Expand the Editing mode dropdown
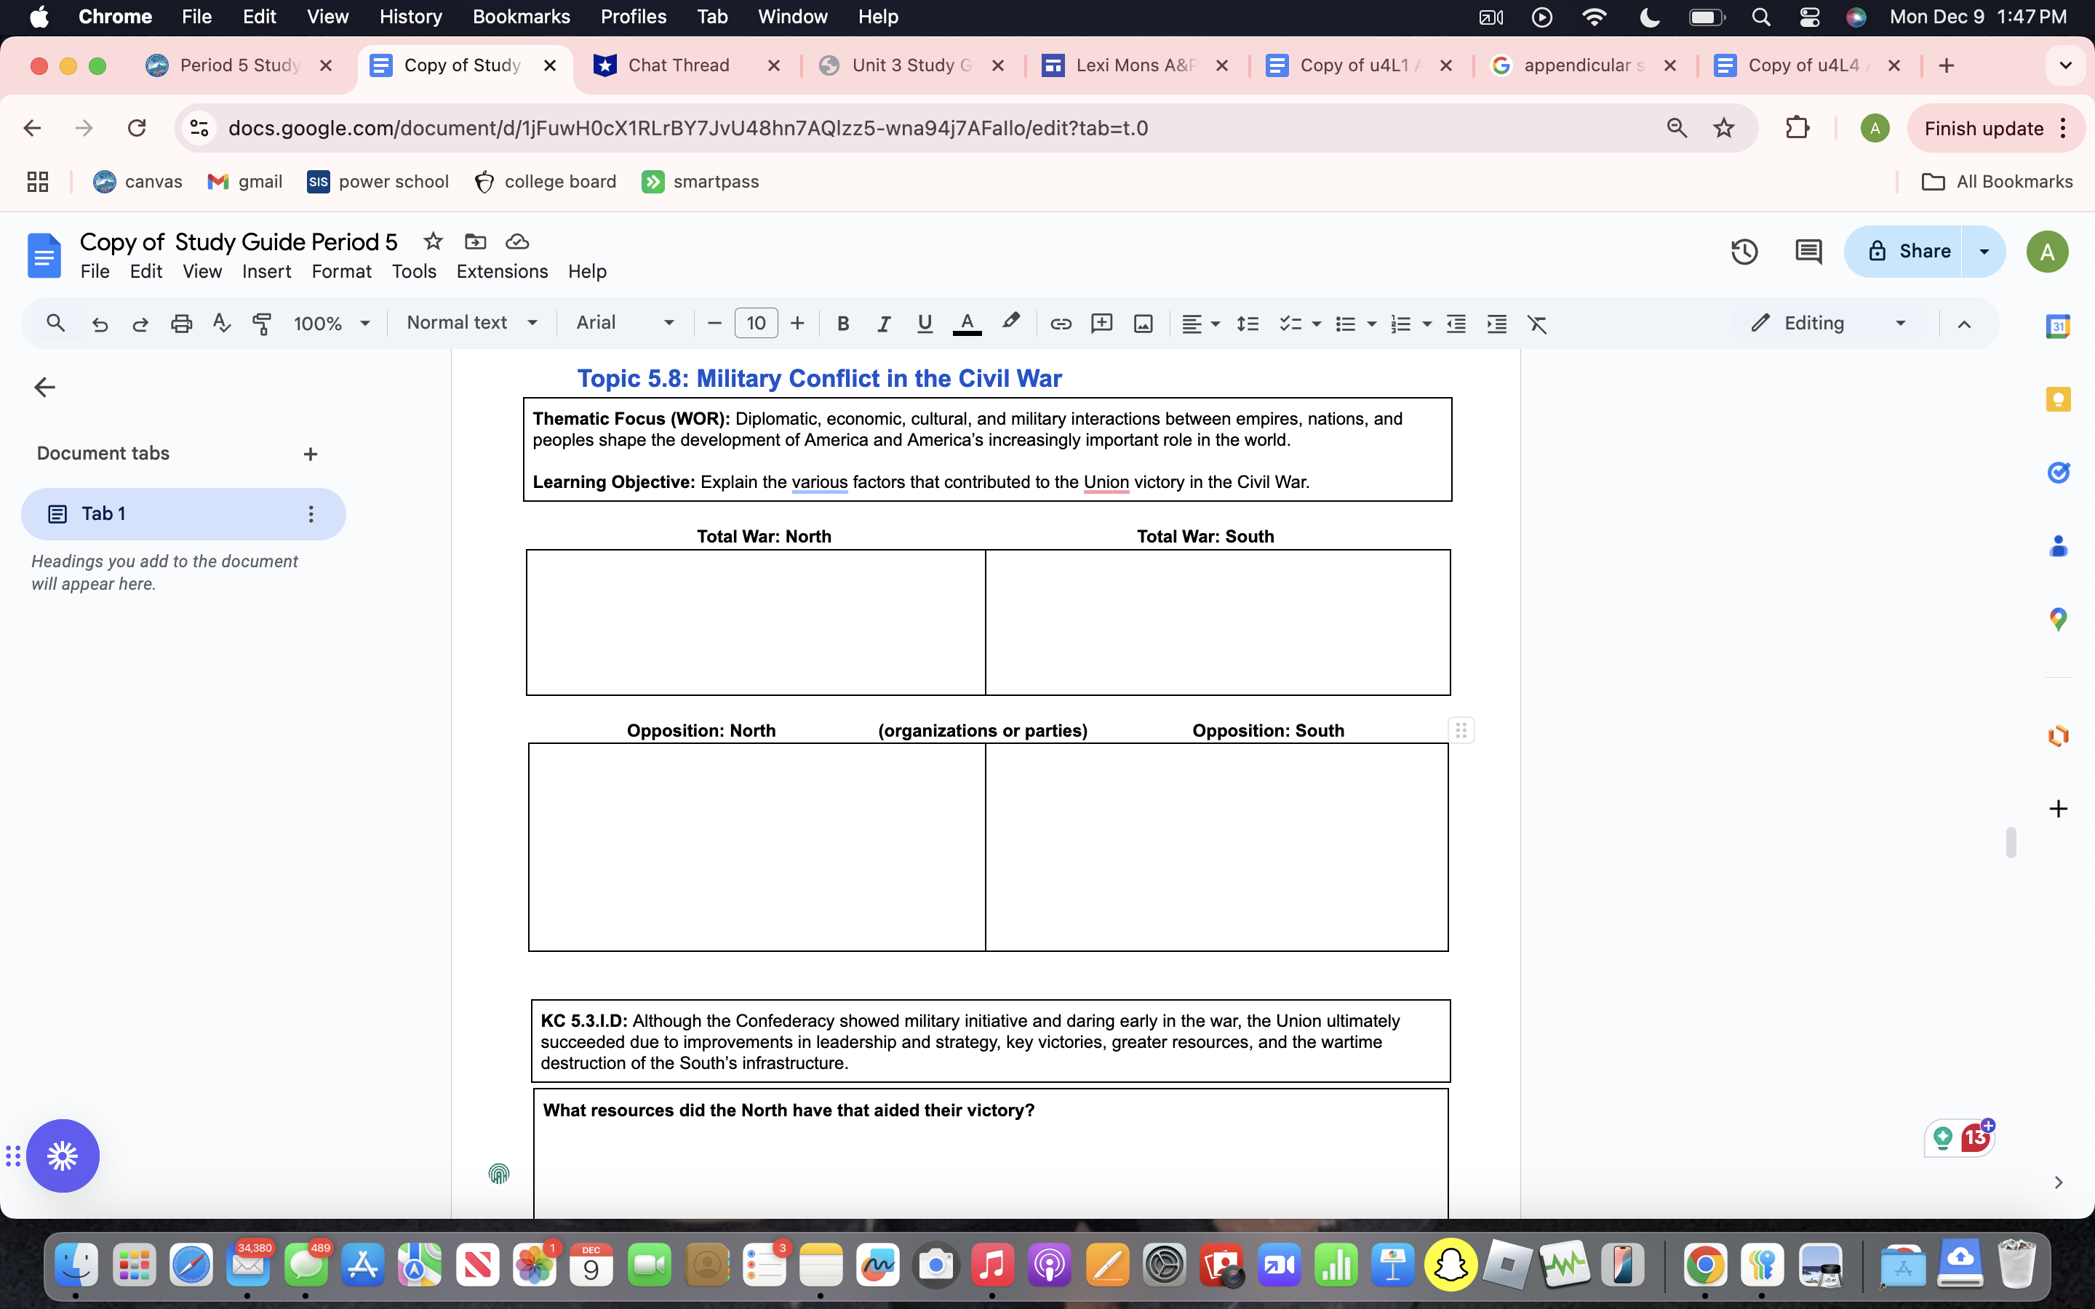The image size is (2095, 1309). (x=1899, y=323)
